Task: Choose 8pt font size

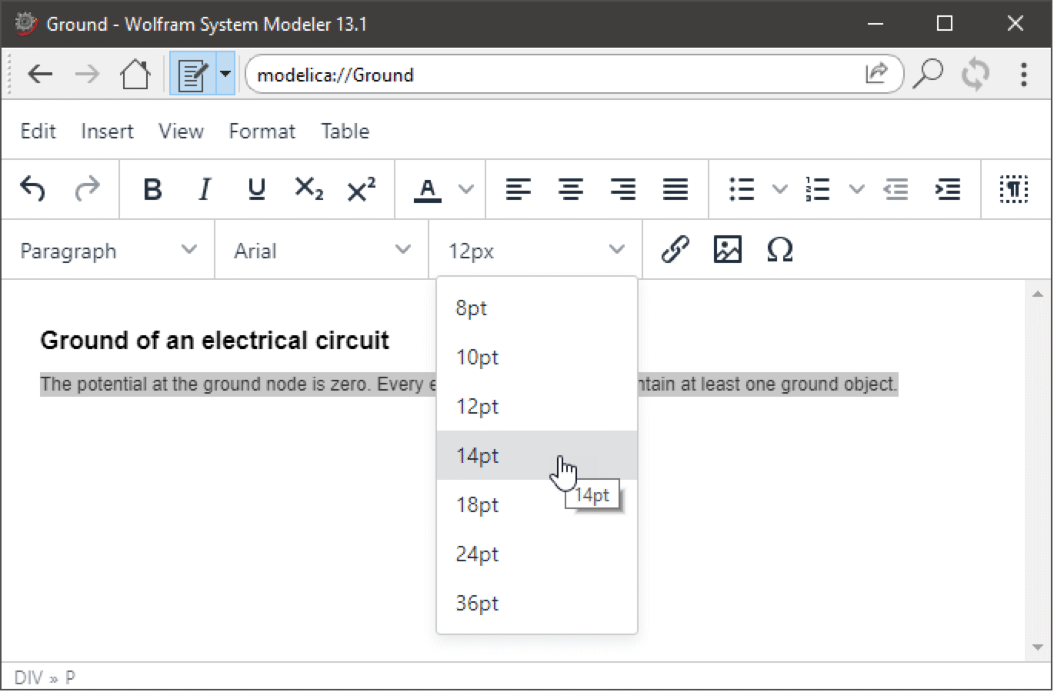Action: 537,308
